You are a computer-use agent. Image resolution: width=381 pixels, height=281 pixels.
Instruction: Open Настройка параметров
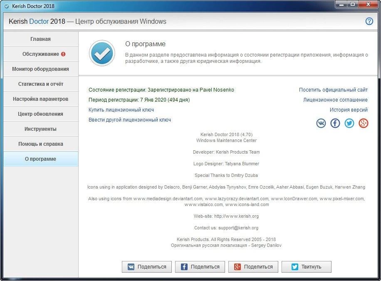click(41, 99)
